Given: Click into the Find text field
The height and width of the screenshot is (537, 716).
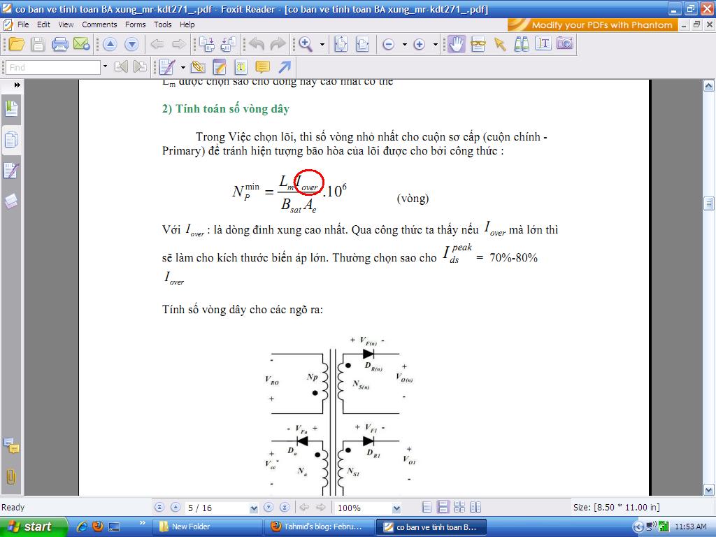Looking at the screenshot, I should point(53,67).
